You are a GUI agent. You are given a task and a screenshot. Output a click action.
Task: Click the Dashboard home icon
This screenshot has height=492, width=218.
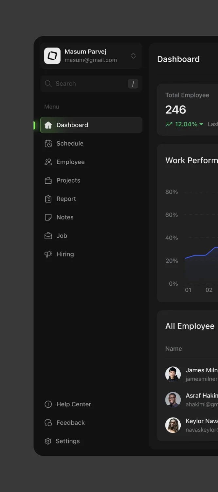point(48,125)
